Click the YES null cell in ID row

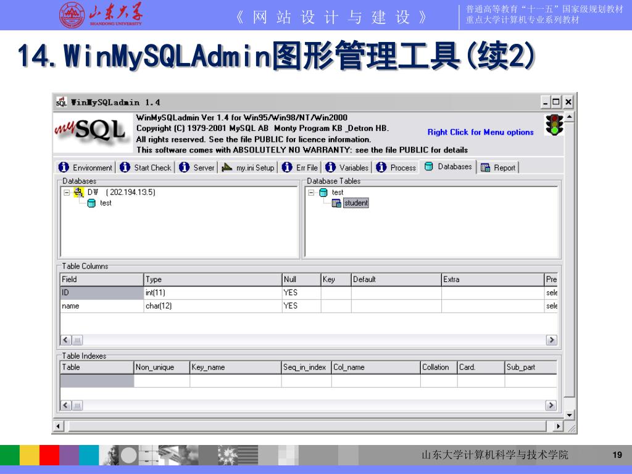[301, 293]
